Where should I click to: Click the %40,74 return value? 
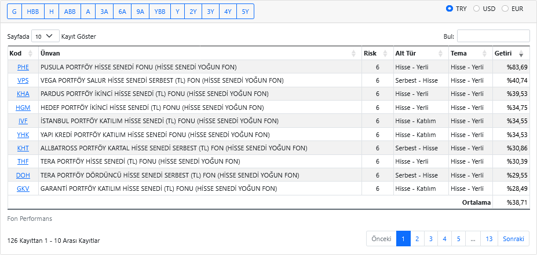[517, 81]
